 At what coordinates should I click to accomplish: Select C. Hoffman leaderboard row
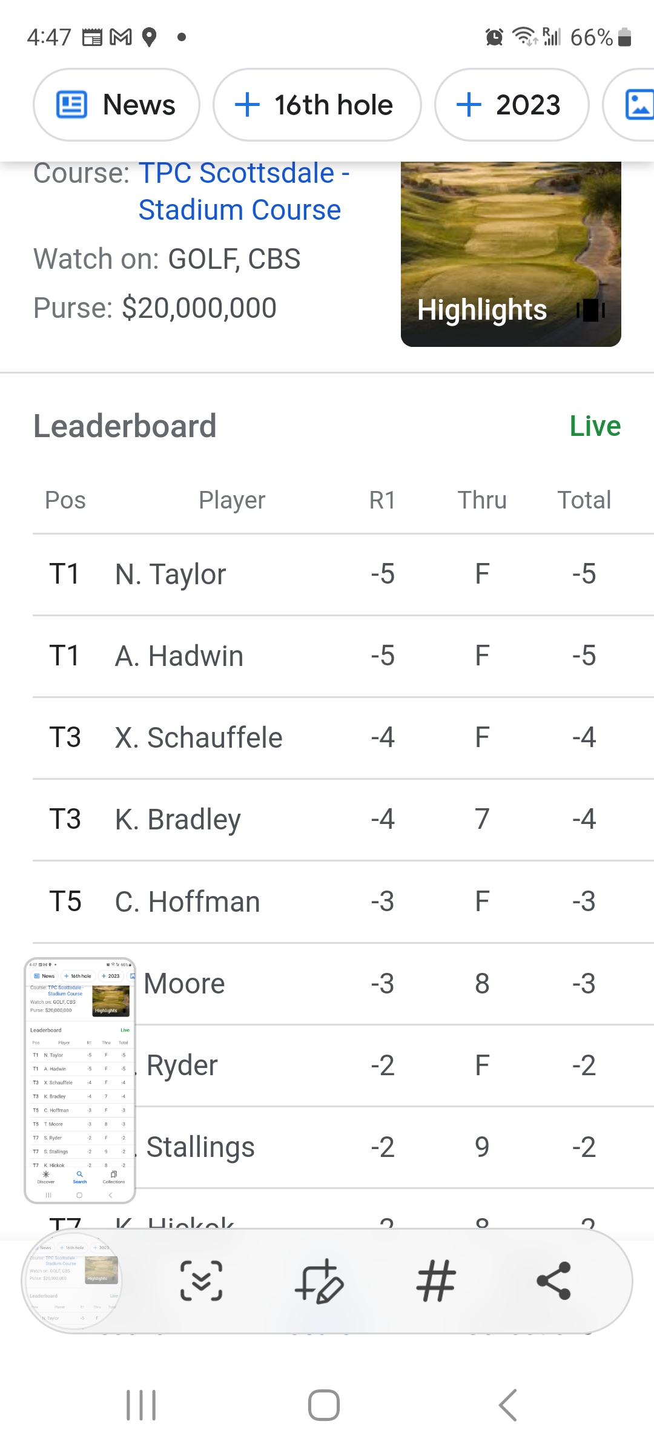pyautogui.click(x=327, y=901)
